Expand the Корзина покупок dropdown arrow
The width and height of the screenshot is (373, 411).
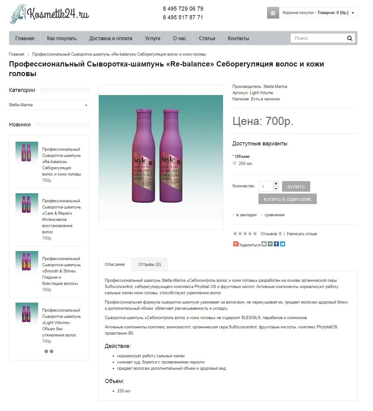[x=353, y=13]
